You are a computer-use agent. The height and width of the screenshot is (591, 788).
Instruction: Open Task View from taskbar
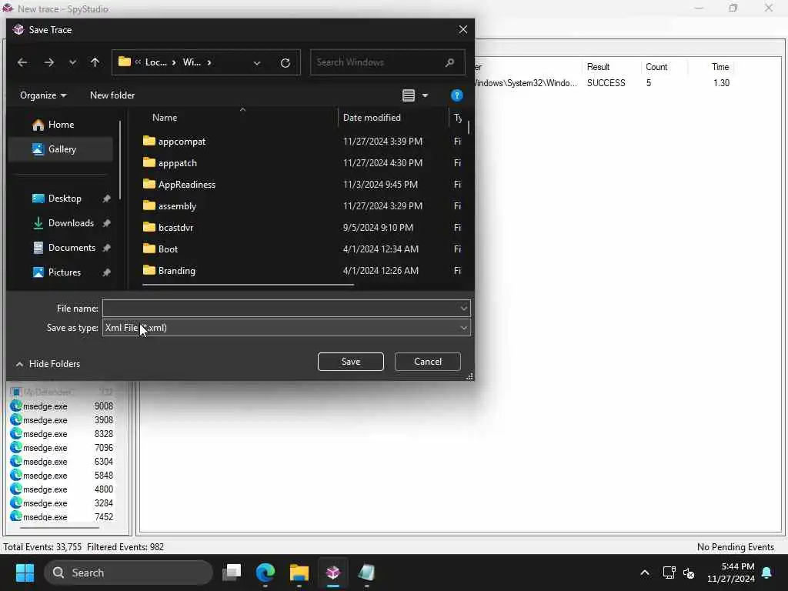(x=232, y=573)
